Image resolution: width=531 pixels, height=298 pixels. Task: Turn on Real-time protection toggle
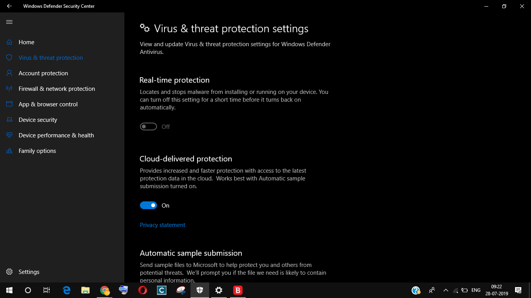coord(148,126)
